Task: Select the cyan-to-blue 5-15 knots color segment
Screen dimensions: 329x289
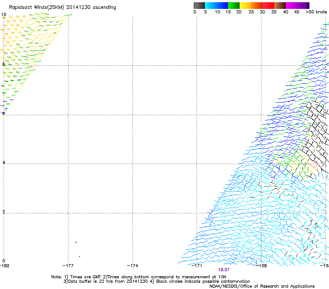Action: (x=217, y=5)
